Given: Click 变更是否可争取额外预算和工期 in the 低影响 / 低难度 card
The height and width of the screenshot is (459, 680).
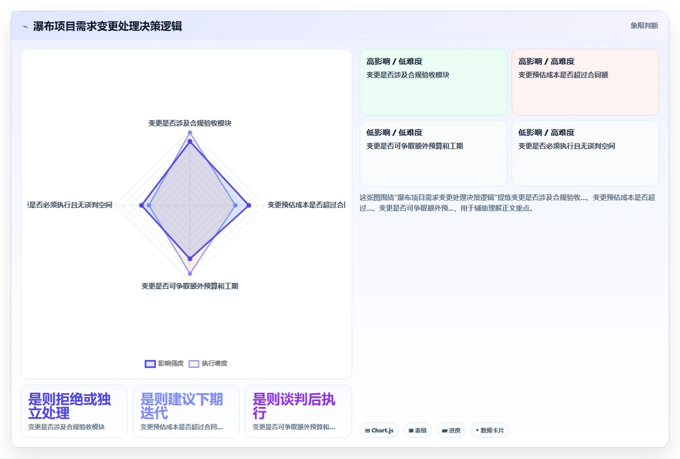Looking at the screenshot, I should point(415,146).
